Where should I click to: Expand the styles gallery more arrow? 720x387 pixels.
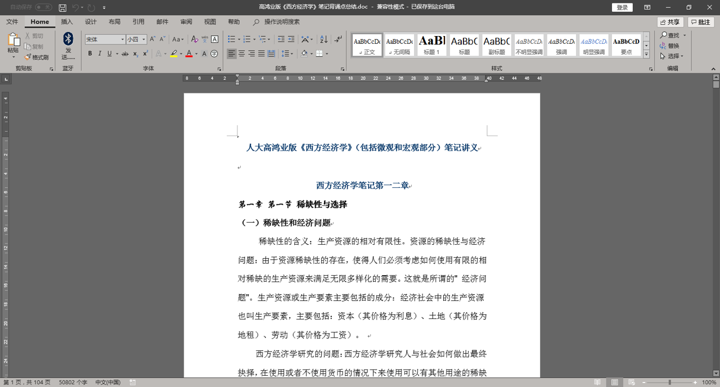[x=646, y=55]
